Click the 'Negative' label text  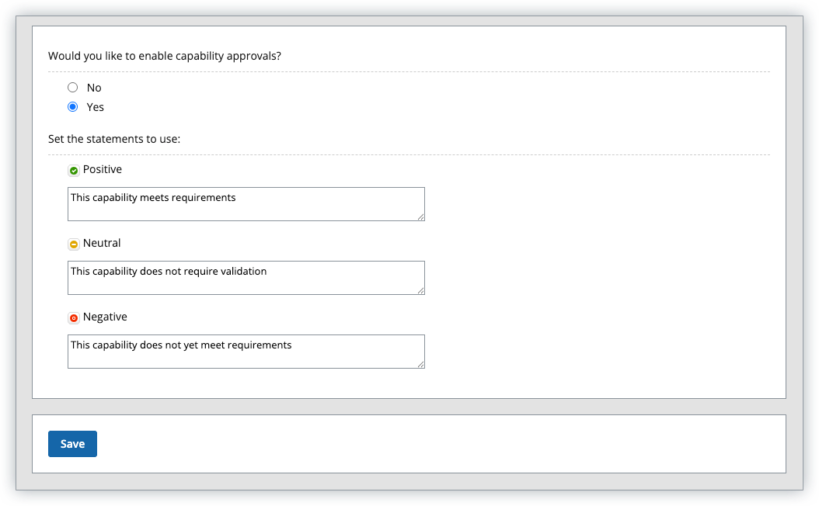[x=105, y=317]
